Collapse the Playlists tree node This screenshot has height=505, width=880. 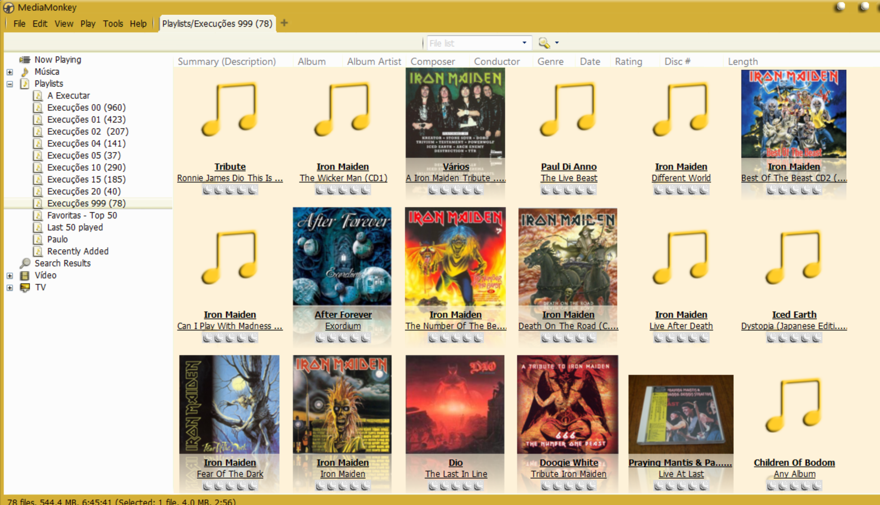coord(10,84)
